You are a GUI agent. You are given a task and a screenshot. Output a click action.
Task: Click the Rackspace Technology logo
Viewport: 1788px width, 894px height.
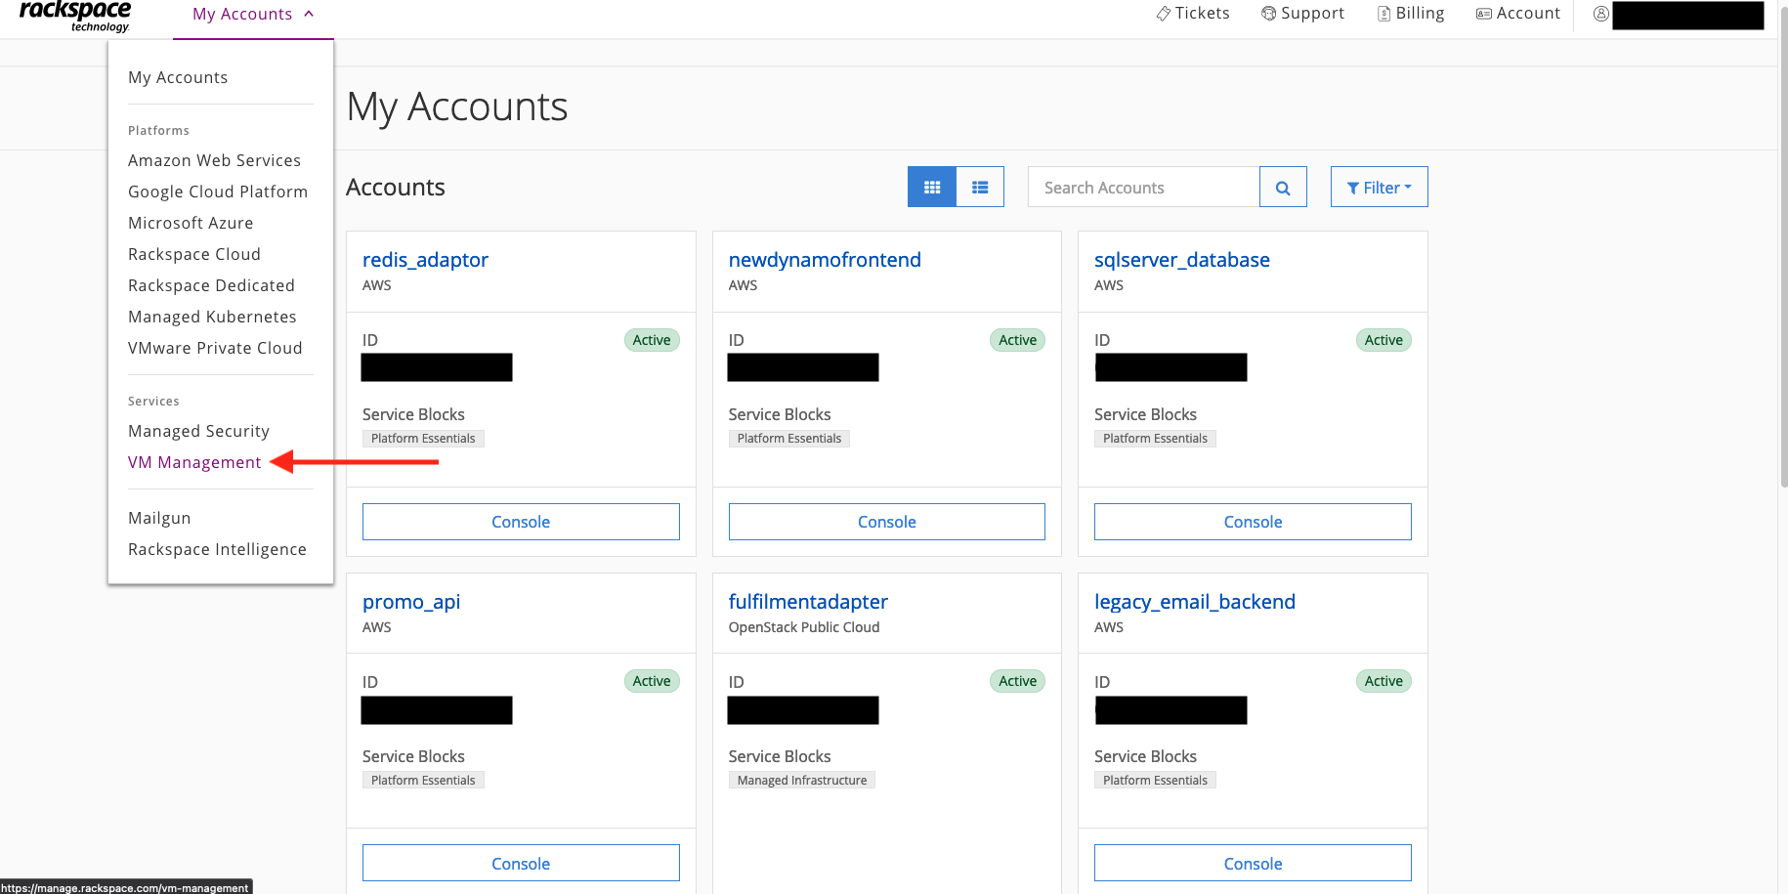73,15
